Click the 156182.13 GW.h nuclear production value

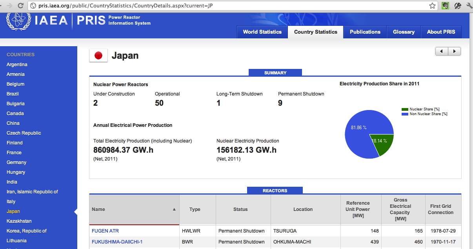point(246,150)
